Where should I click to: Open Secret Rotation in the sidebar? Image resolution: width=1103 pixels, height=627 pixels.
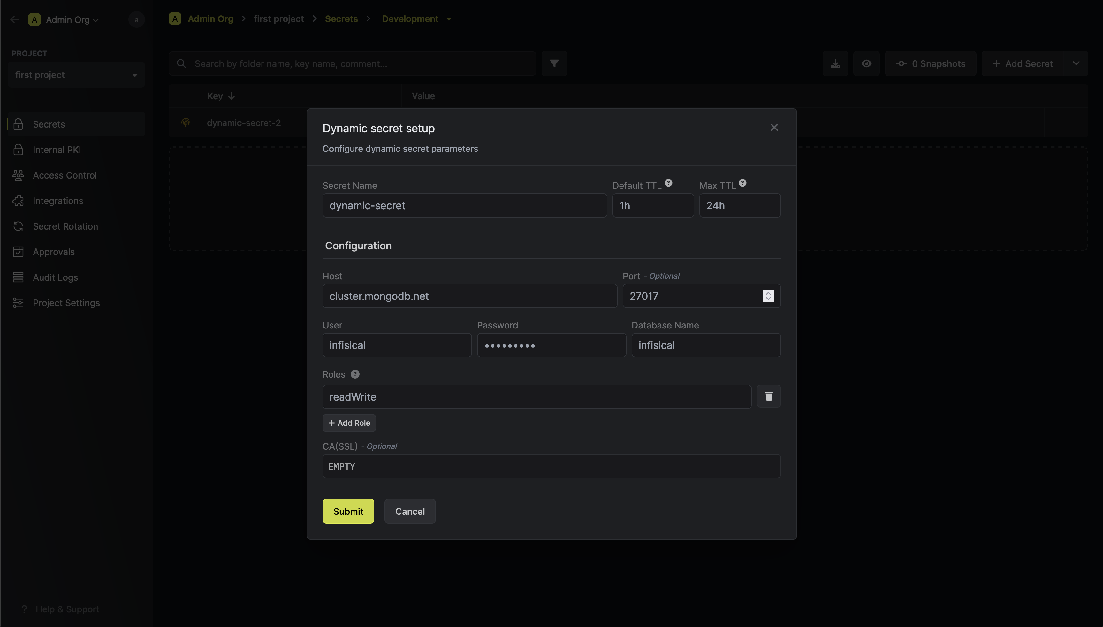[76, 226]
